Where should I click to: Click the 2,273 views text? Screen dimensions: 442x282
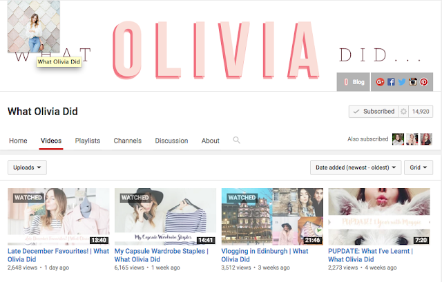pyautogui.click(x=343, y=268)
